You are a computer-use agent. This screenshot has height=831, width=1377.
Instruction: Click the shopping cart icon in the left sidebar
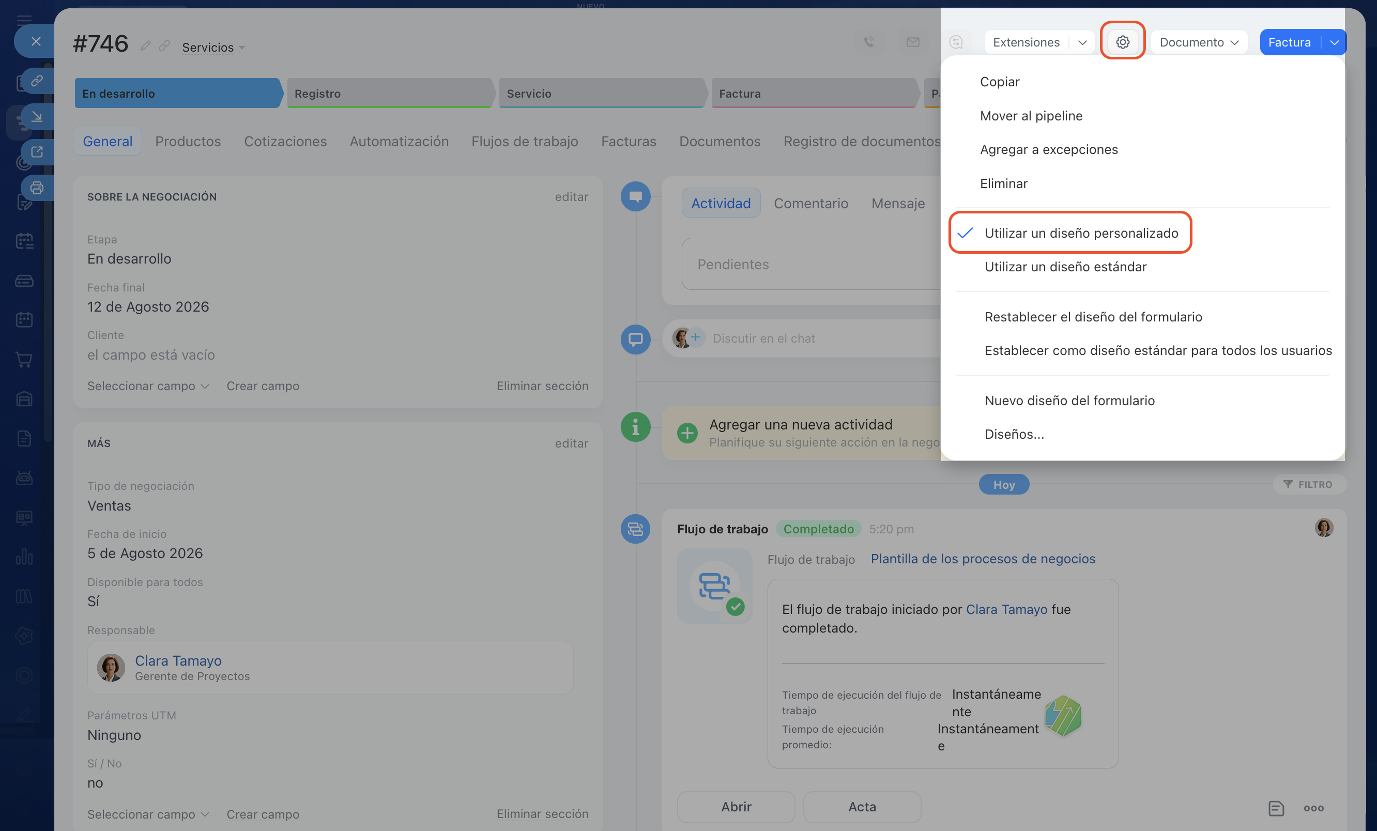[x=24, y=359]
